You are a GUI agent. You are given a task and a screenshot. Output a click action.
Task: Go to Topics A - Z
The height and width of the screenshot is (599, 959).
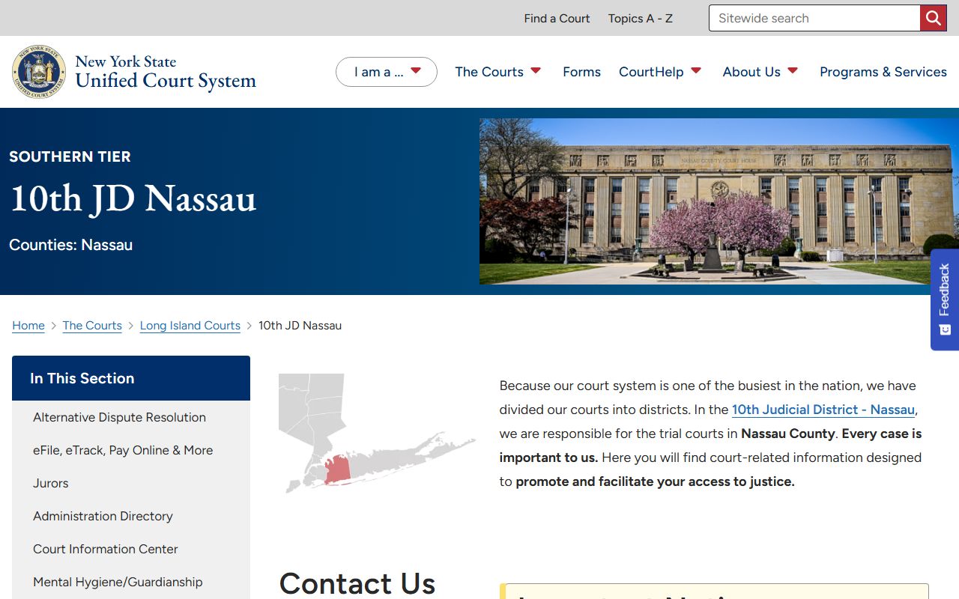tap(641, 18)
